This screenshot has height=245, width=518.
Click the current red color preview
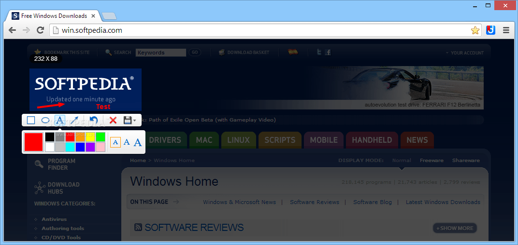pos(33,142)
